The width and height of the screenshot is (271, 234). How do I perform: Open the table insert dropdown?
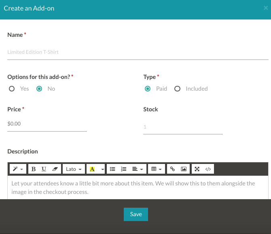[x=156, y=169]
